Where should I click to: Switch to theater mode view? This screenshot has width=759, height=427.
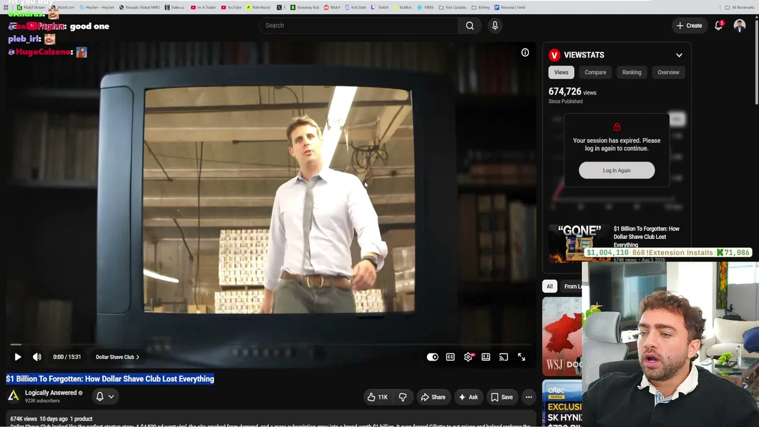pos(486,357)
